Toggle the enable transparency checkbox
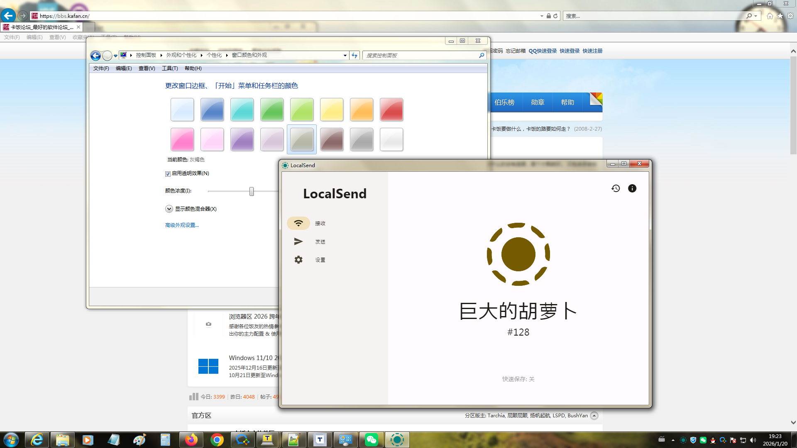The image size is (797, 448). tap(168, 174)
